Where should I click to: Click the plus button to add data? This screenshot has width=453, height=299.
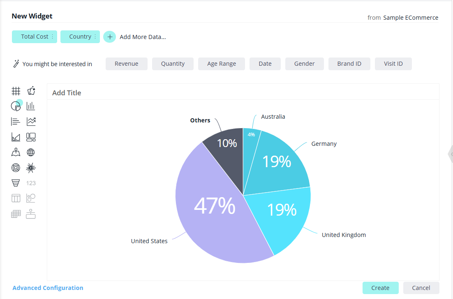click(109, 37)
